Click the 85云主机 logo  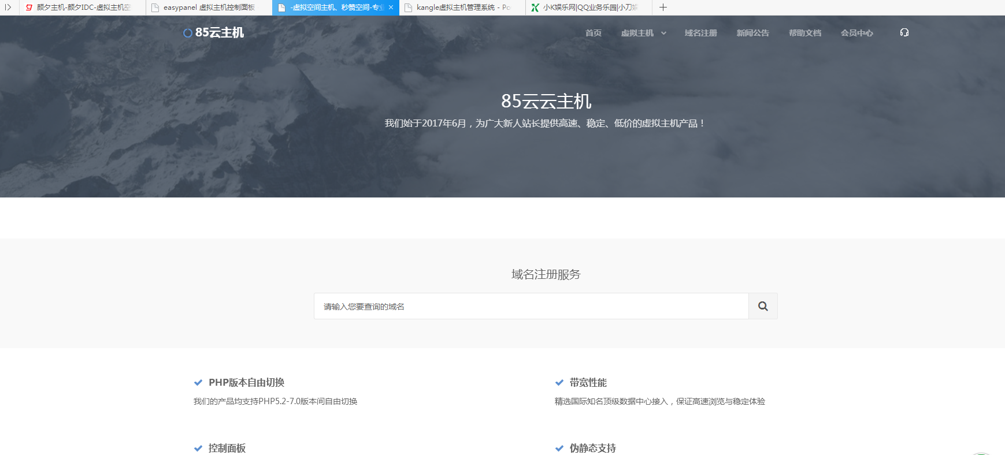click(x=213, y=33)
